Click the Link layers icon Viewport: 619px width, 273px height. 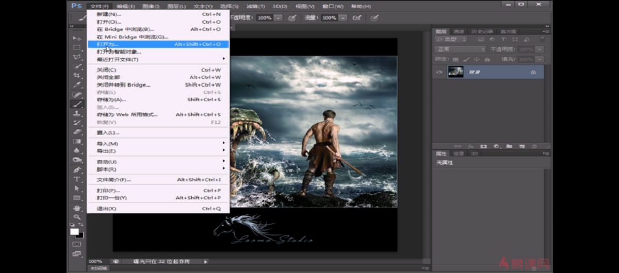(458, 146)
